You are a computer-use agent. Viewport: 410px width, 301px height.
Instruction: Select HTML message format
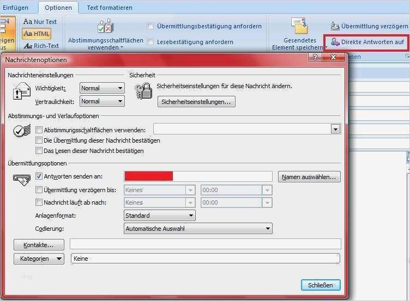37,34
